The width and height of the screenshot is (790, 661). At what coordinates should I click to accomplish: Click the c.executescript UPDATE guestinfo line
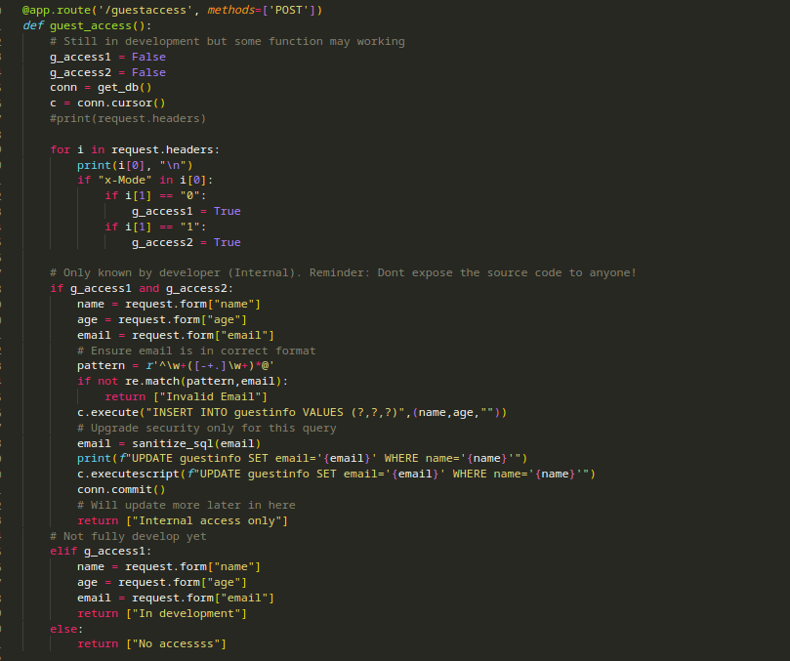(336, 475)
